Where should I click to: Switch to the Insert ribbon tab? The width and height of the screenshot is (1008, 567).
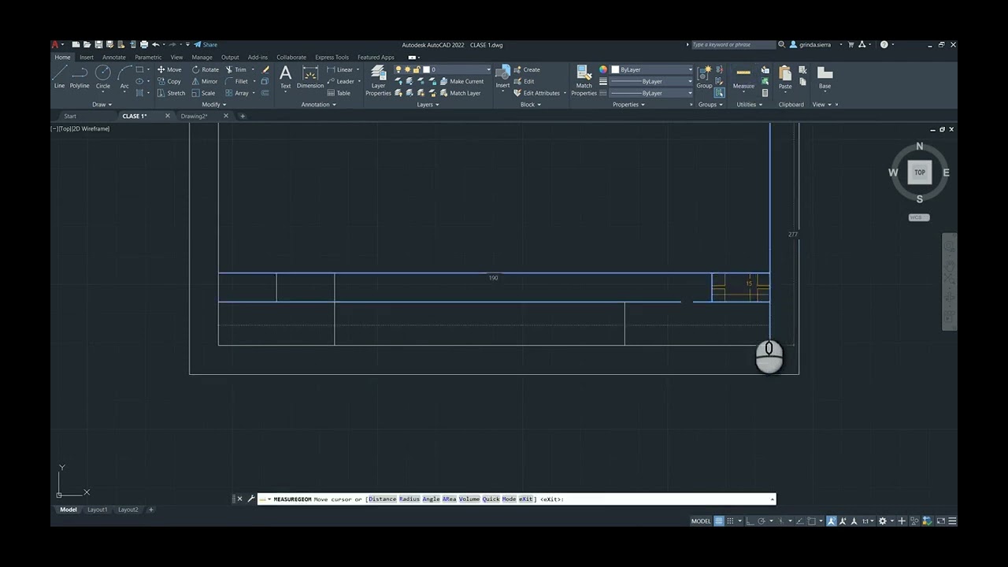86,57
